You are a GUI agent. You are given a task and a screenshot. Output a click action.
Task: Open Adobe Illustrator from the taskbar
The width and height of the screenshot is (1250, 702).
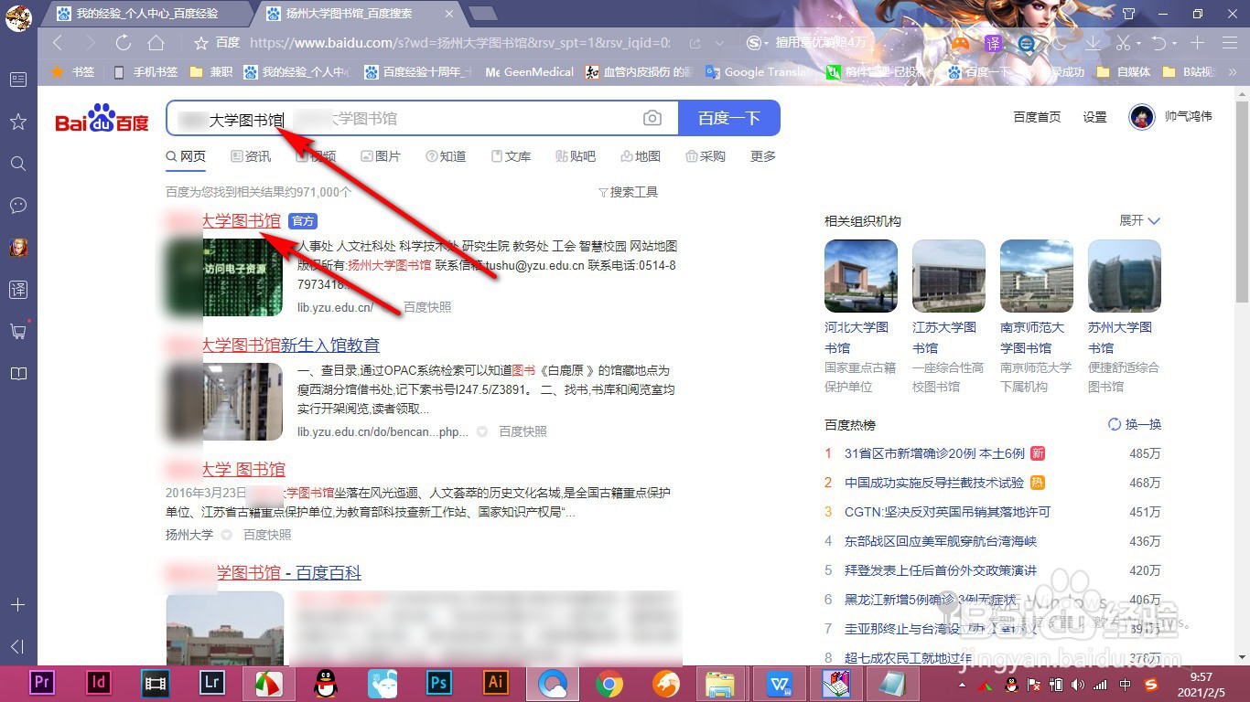point(496,683)
